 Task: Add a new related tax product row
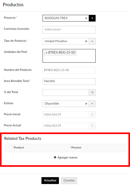[66, 157]
